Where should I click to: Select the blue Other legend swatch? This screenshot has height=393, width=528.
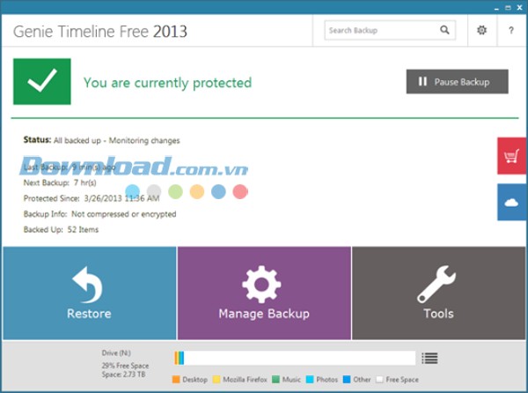tap(346, 380)
